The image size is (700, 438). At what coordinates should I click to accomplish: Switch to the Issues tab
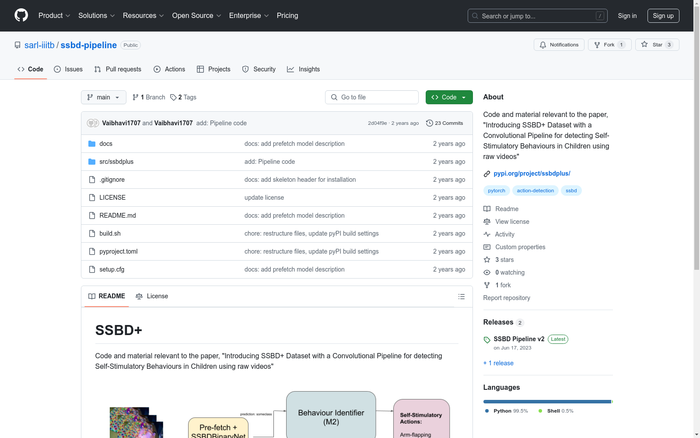[x=68, y=69]
